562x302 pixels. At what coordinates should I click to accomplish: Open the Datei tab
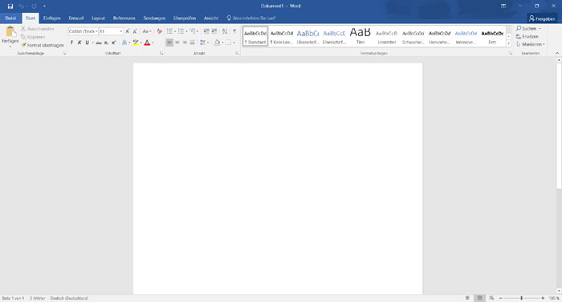(x=10, y=18)
